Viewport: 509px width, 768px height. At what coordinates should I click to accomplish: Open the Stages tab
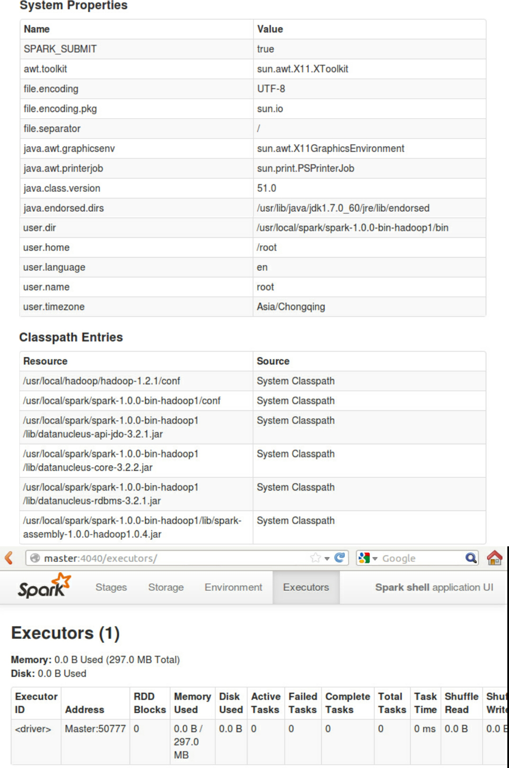[x=111, y=587]
